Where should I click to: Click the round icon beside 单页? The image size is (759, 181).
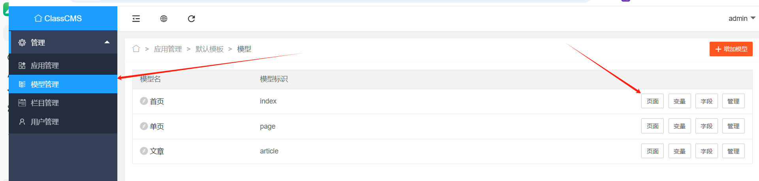pyautogui.click(x=144, y=126)
